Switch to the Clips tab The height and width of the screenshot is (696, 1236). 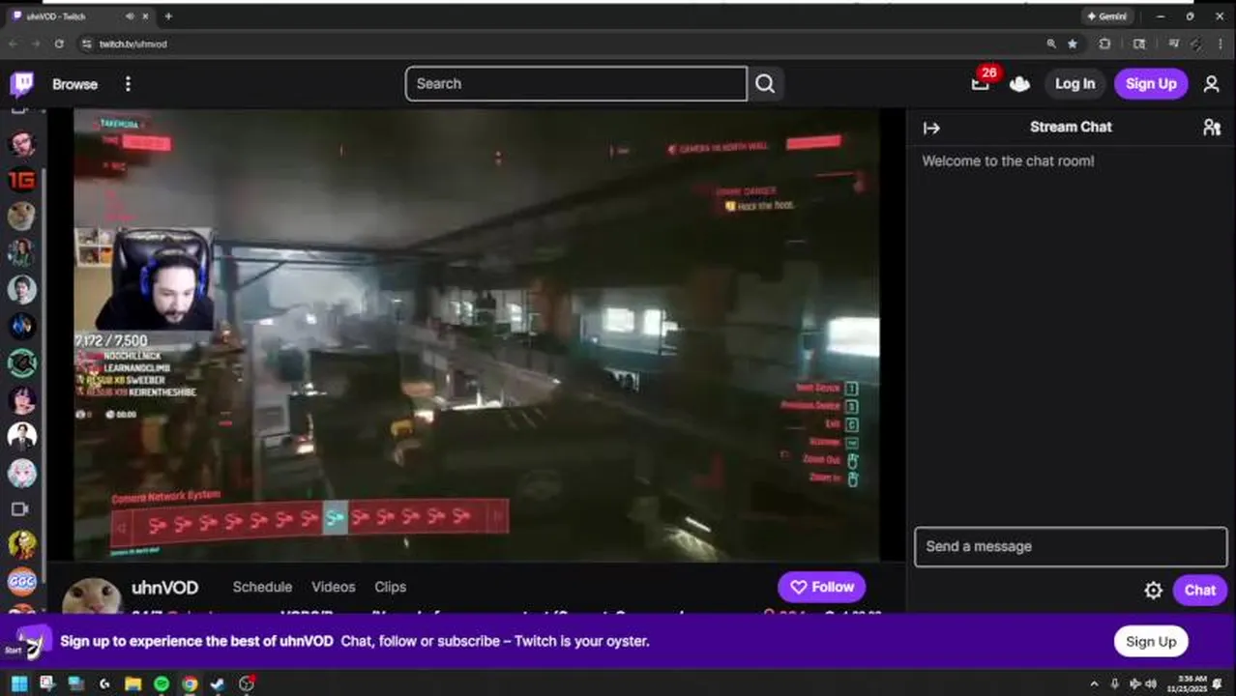click(390, 587)
